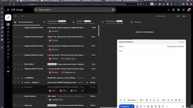
Task: Click the compose pencil button
Action: 8,17
